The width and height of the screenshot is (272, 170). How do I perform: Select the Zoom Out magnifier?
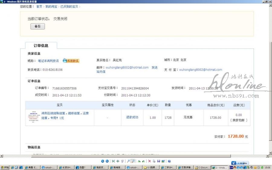click(x=133, y=161)
